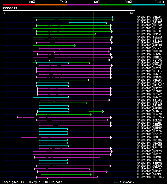Click the green alignment bar in the A7PLW9 row

54,46
